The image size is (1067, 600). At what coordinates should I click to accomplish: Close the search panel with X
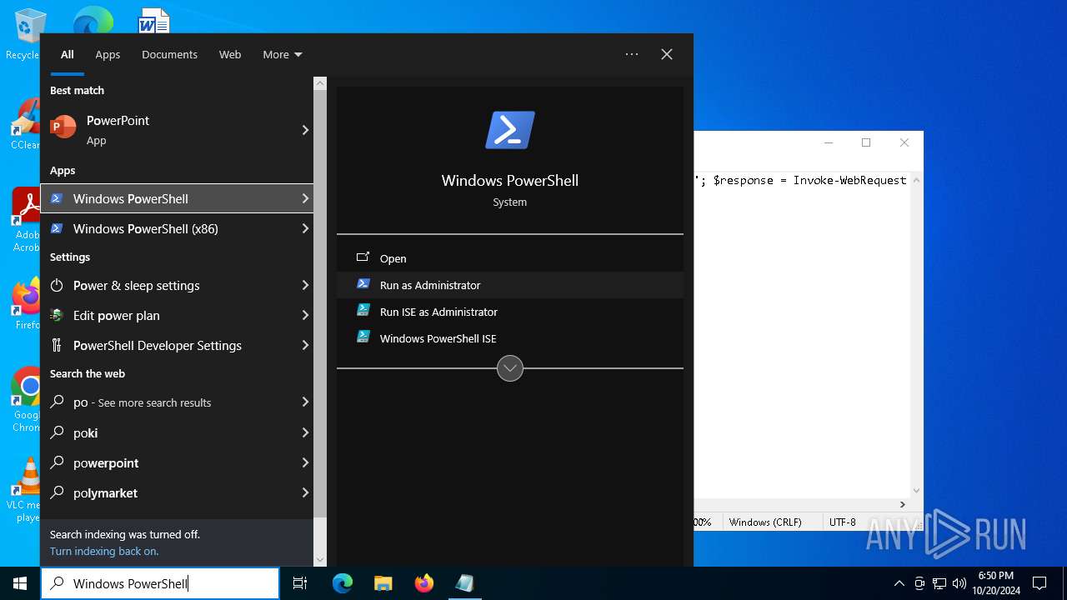(667, 54)
